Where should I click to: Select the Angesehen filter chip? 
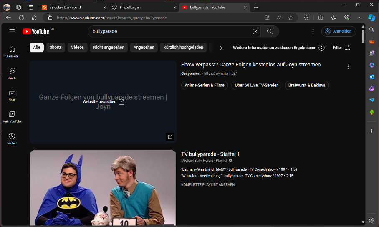point(144,48)
